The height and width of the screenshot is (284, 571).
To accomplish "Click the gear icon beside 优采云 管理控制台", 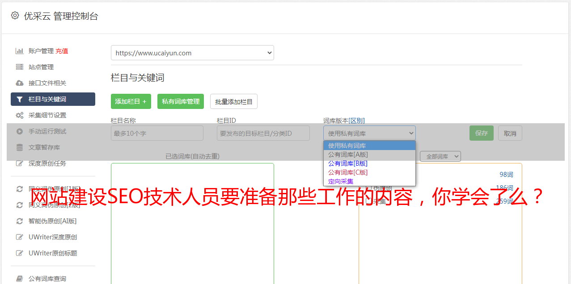I will tap(15, 16).
